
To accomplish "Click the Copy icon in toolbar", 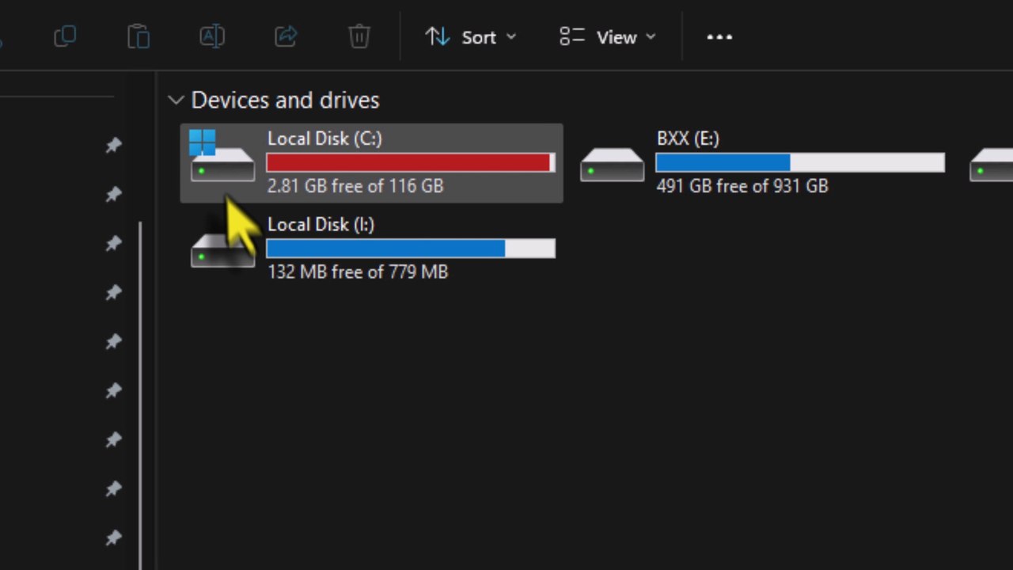I will coord(65,36).
